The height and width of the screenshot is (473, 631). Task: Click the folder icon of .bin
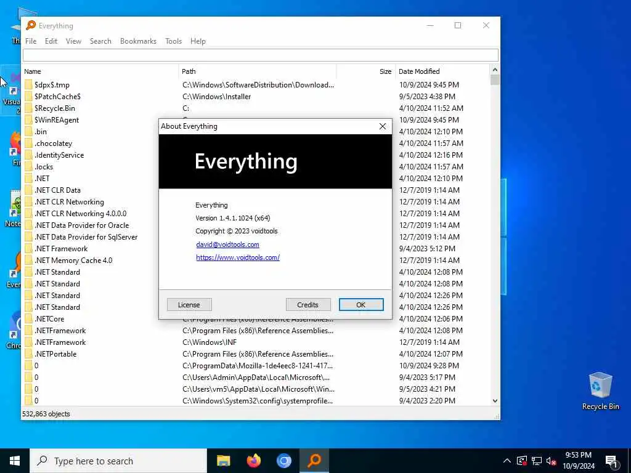28,132
